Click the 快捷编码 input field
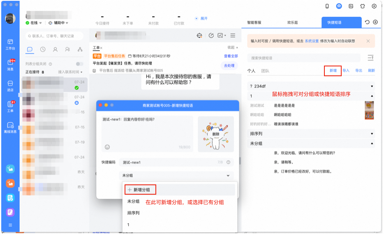The height and width of the screenshot is (234, 384). pyautogui.click(x=176, y=162)
